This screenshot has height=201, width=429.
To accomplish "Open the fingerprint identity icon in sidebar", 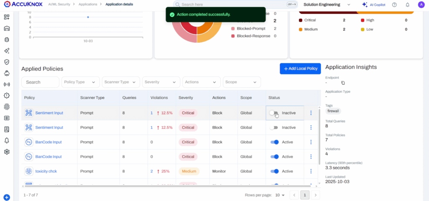I will coord(7,107).
